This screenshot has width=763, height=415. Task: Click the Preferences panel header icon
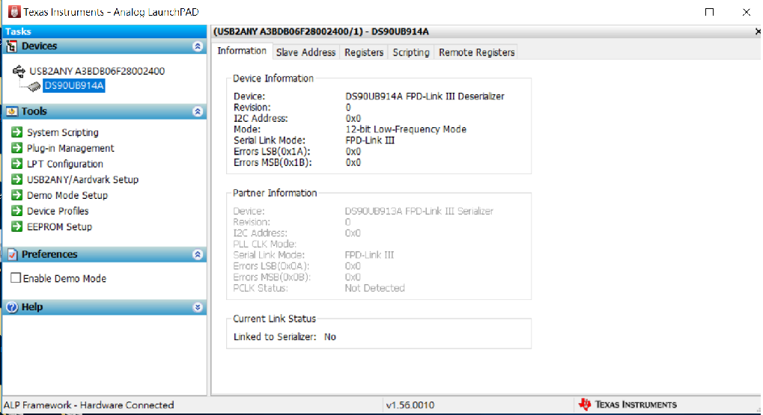[x=12, y=255]
